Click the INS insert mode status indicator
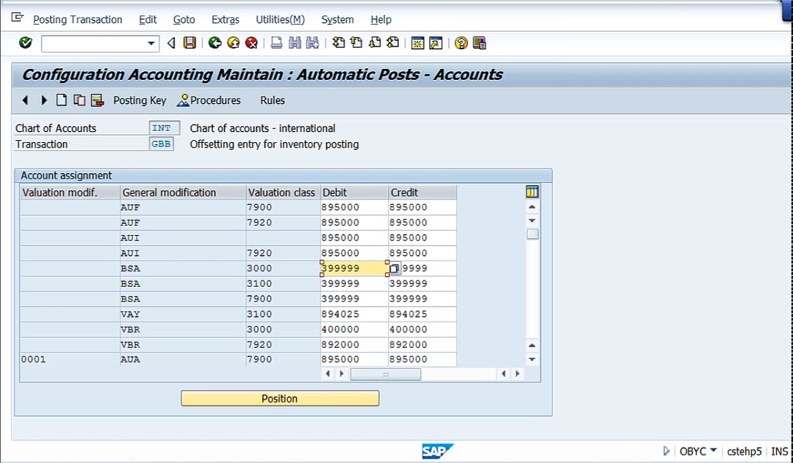793x463 pixels. tap(779, 451)
